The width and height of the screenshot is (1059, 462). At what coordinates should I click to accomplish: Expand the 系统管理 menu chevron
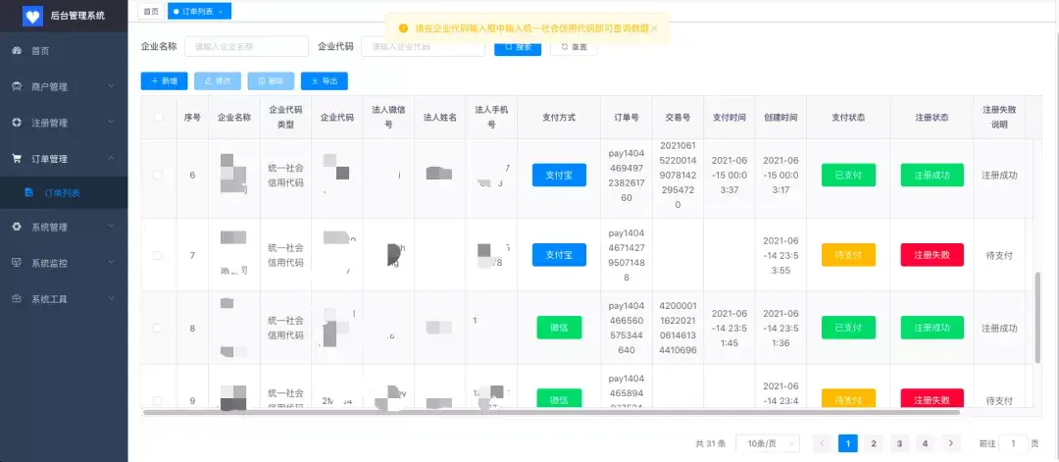coord(112,227)
